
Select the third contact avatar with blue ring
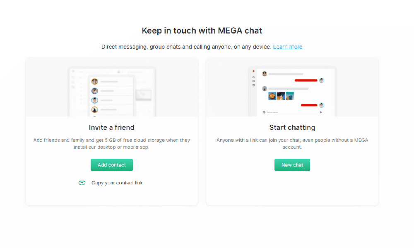tap(95, 100)
